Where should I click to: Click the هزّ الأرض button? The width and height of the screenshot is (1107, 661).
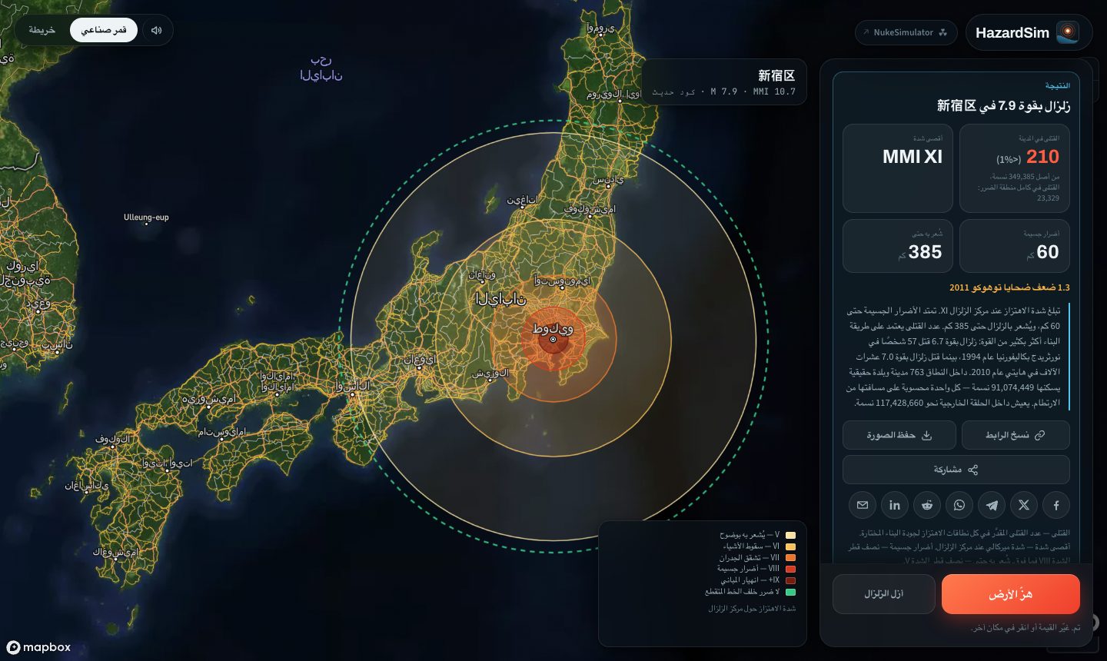pos(1011,594)
